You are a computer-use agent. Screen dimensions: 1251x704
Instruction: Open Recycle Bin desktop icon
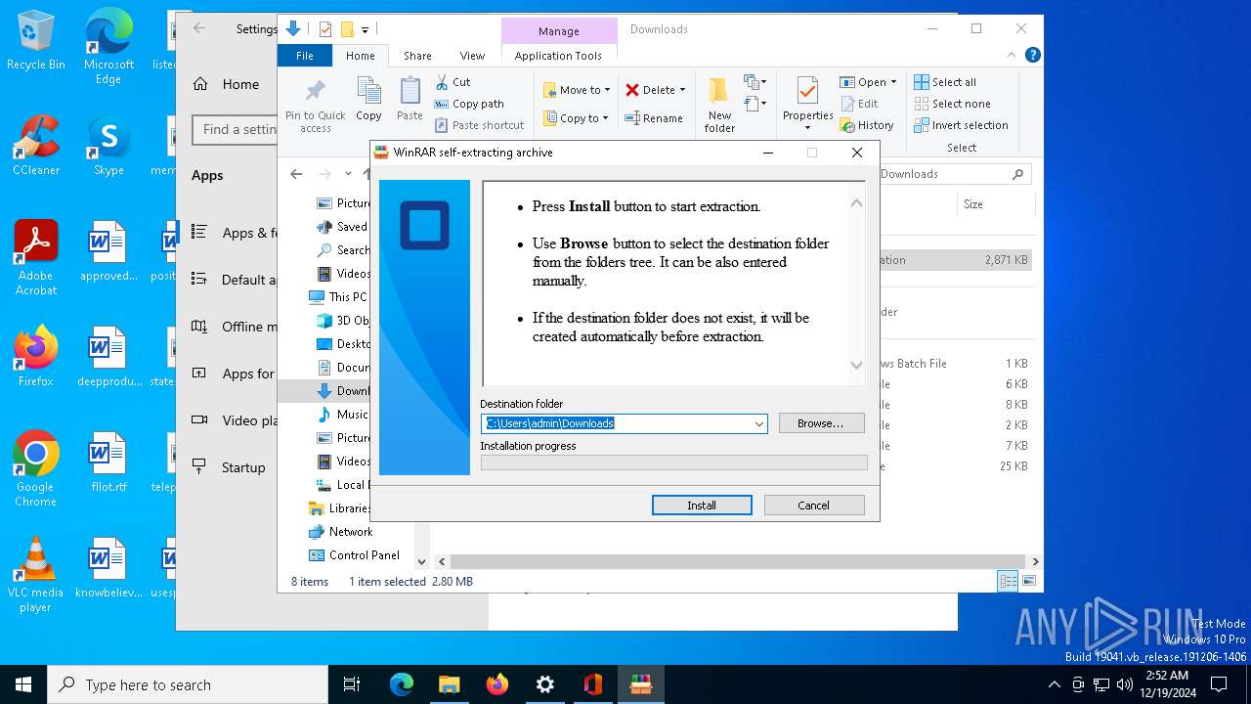36,40
